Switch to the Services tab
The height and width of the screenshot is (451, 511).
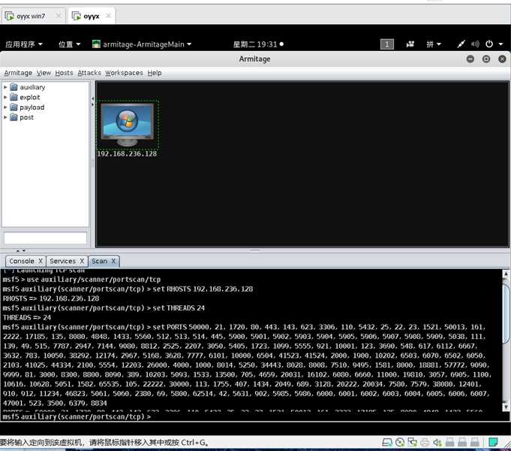click(x=62, y=262)
